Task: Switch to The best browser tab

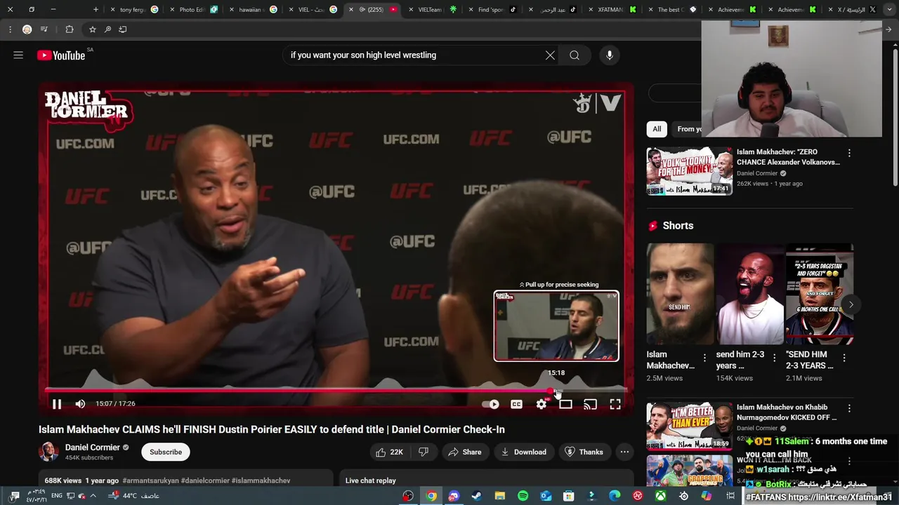Action: 672,10
